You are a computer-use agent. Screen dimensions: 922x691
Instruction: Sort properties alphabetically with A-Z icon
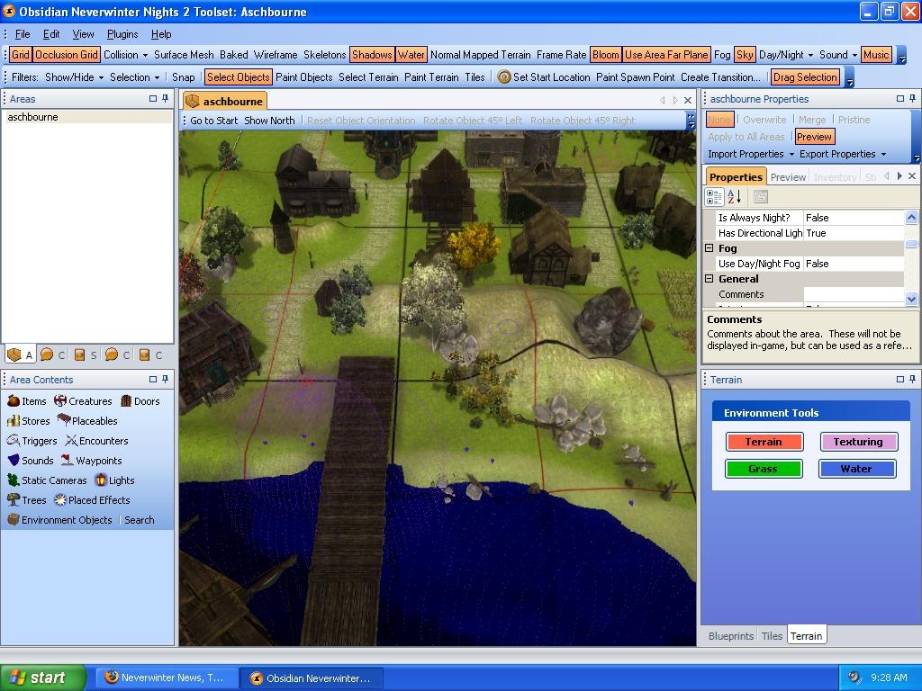pyautogui.click(x=734, y=197)
